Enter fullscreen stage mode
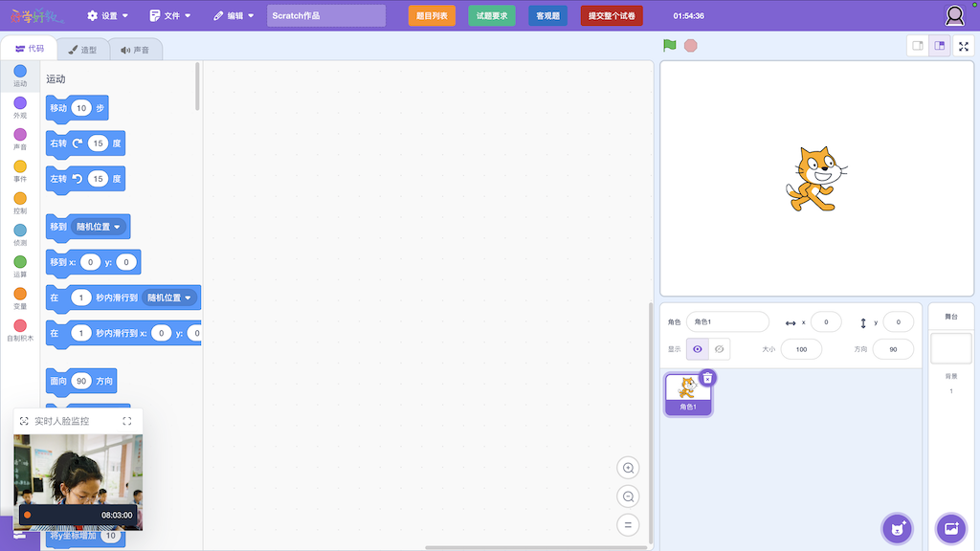980x551 pixels. [x=964, y=46]
